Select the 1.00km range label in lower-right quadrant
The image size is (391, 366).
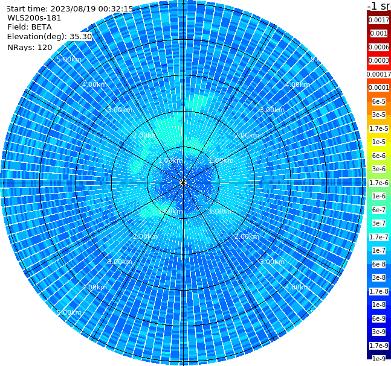click(x=221, y=211)
